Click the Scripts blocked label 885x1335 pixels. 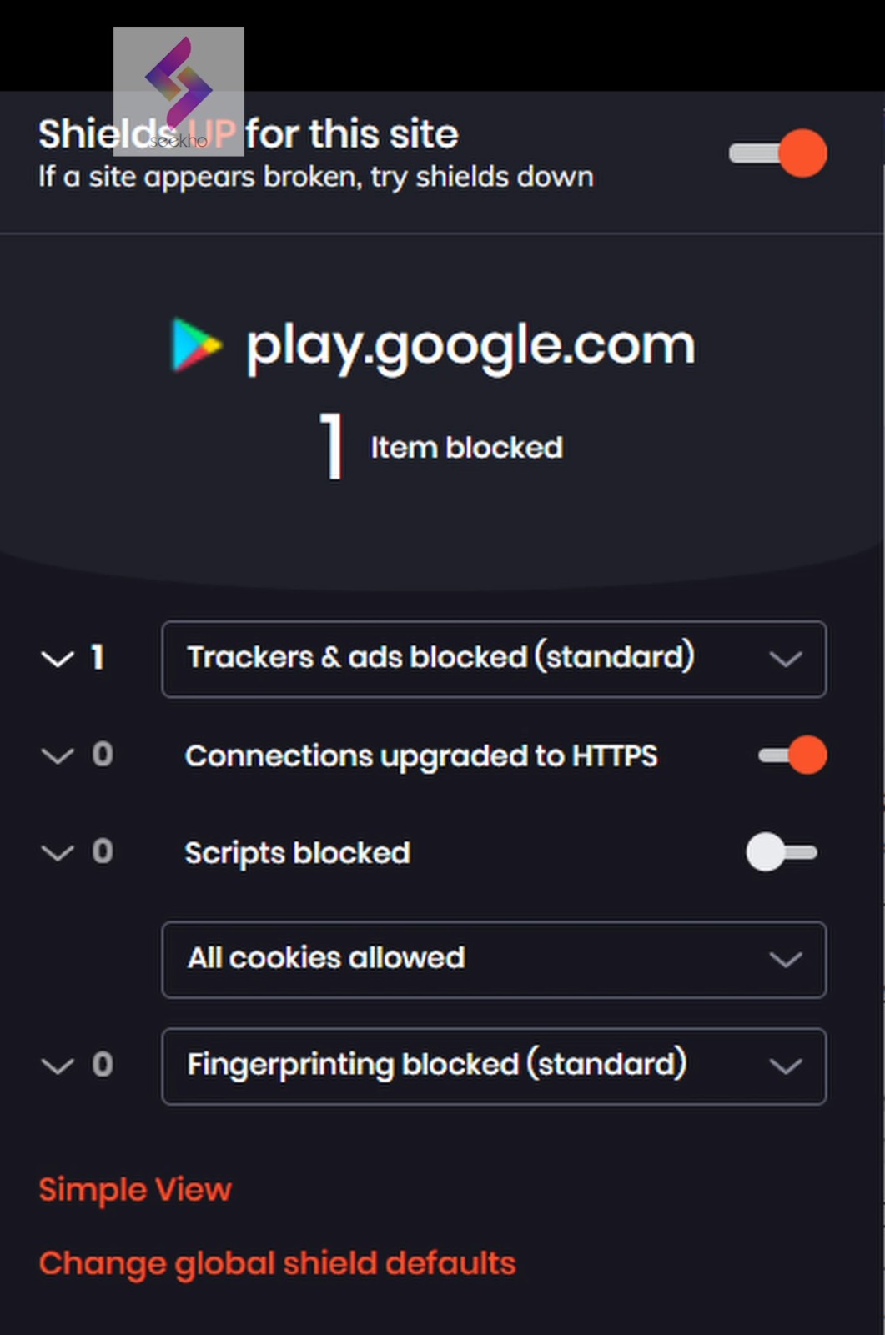297,853
